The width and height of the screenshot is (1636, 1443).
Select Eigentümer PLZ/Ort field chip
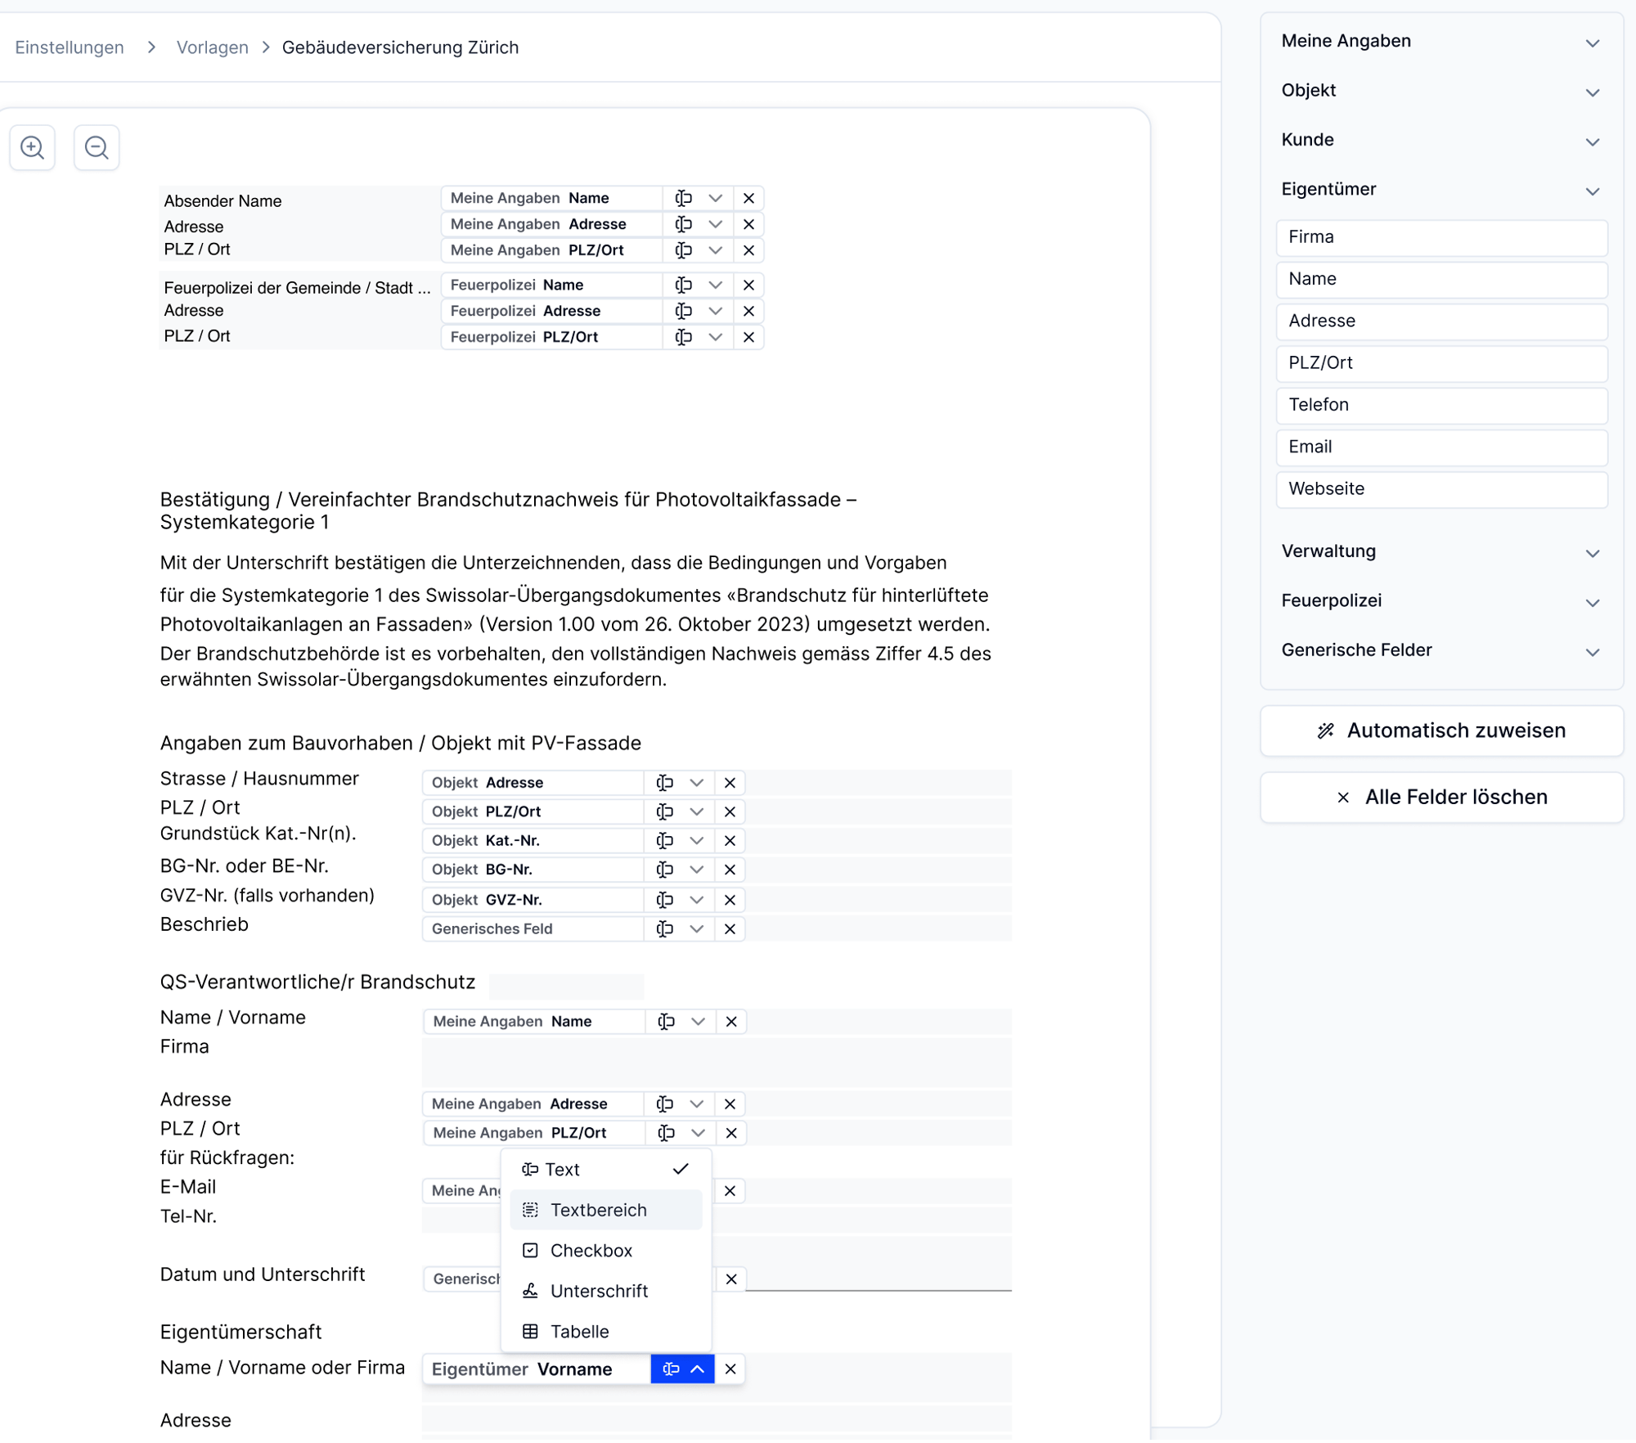pos(1441,363)
